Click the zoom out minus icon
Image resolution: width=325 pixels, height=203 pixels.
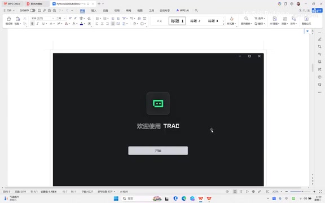click(287, 192)
